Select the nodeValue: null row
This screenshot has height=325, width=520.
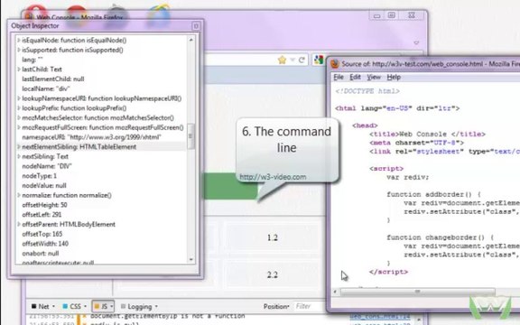101,185
